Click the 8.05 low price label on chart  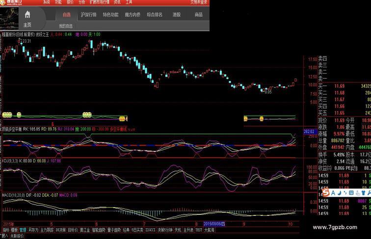(268, 92)
